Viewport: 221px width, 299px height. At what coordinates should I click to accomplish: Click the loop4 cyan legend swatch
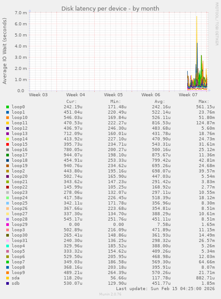(x=8, y=246)
